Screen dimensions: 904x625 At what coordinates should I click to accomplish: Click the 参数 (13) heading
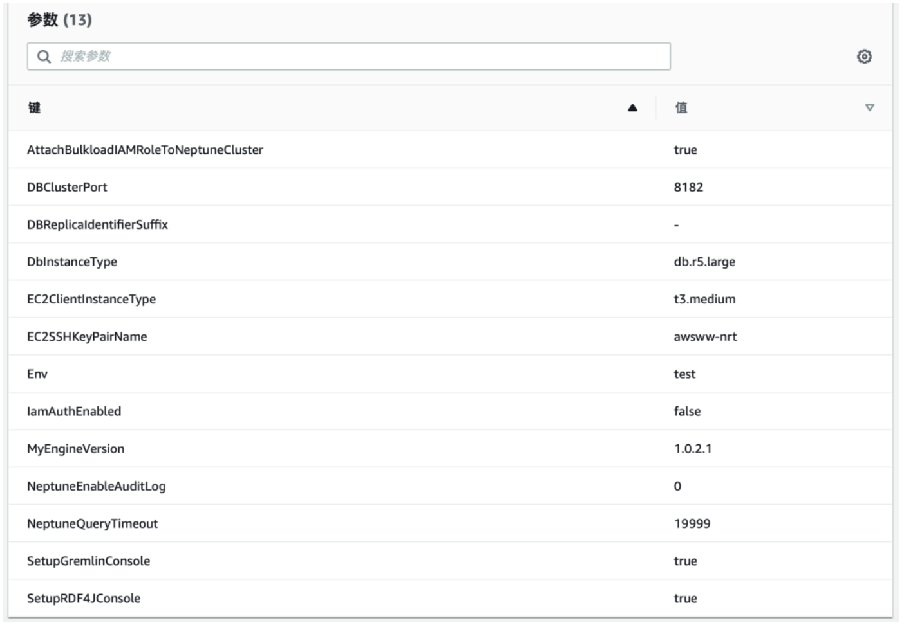pos(59,20)
